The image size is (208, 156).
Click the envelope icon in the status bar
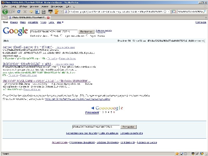click(189, 154)
